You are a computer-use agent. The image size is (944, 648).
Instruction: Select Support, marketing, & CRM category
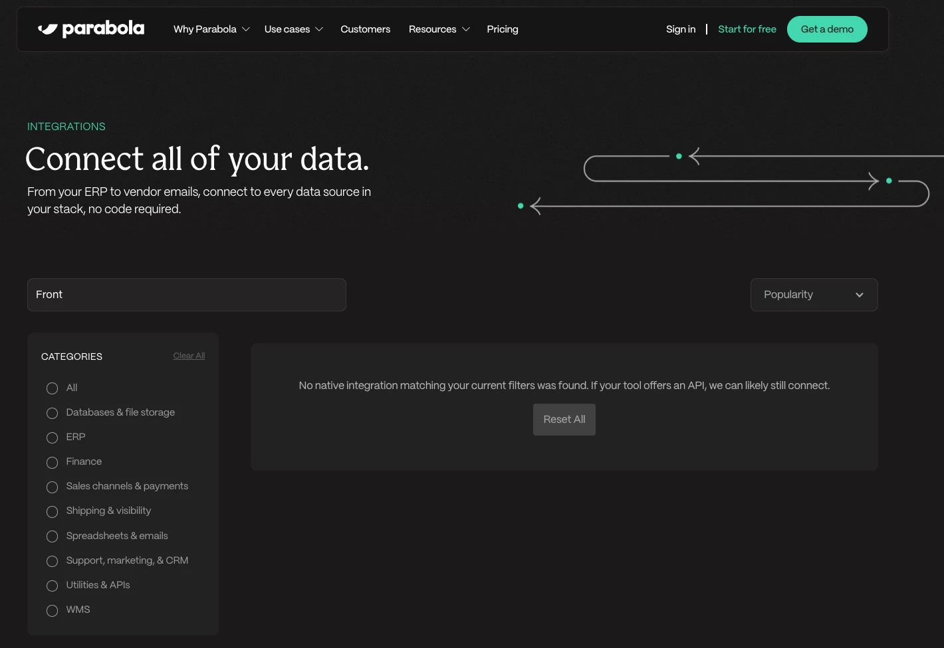117,560
